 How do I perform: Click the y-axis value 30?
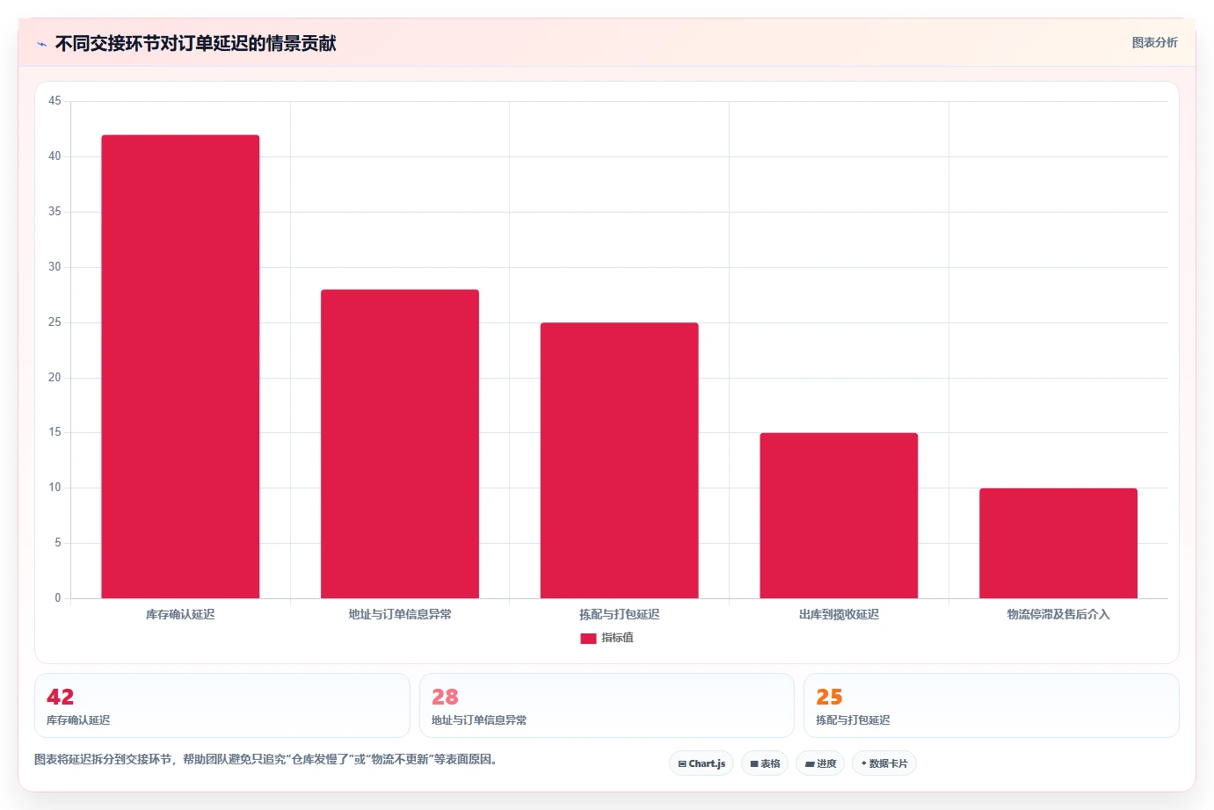click(55, 267)
